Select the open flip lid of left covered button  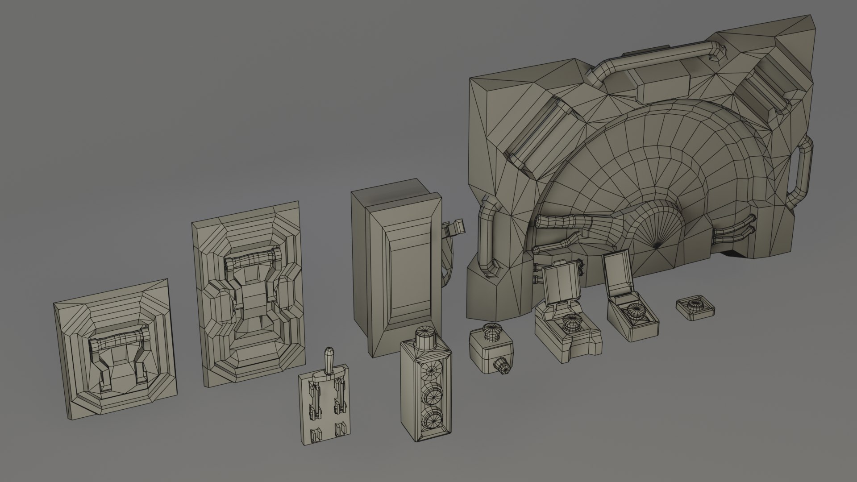click(562, 283)
